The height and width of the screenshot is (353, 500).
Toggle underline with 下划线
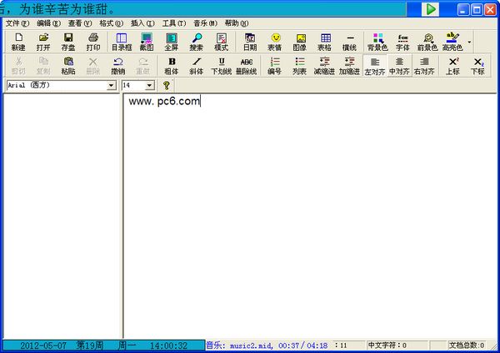point(221,65)
